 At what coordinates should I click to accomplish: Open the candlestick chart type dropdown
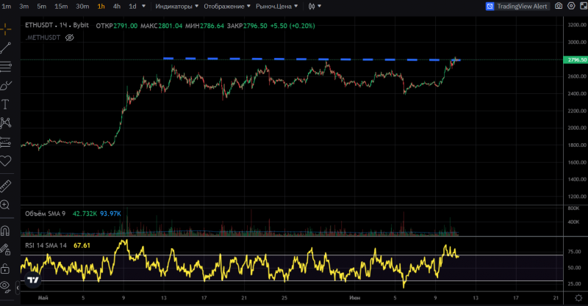coord(315,6)
